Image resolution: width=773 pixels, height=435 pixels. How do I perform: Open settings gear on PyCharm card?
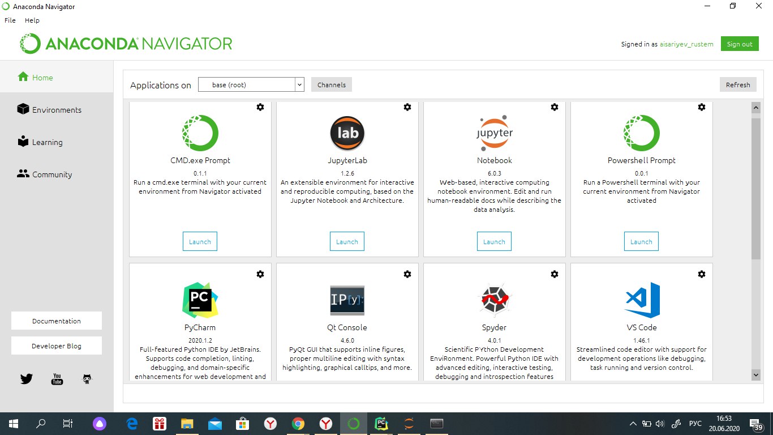[260, 274]
